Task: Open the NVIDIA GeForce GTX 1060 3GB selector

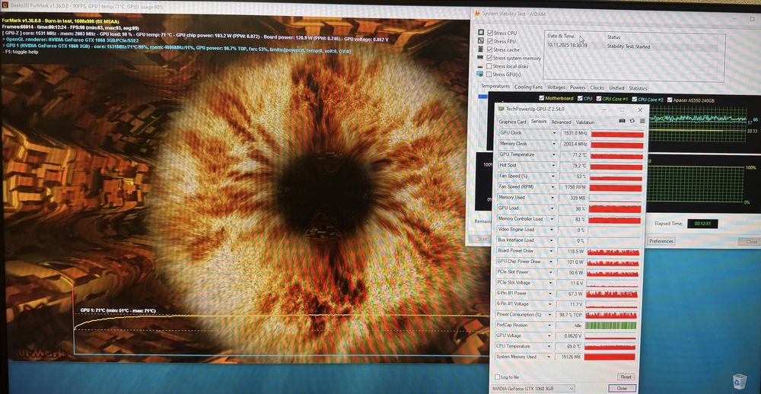Action: (x=533, y=388)
